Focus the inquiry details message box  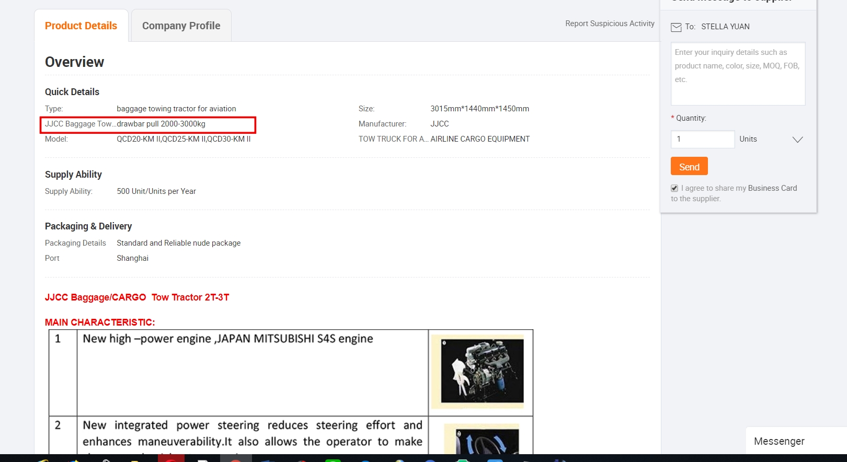coord(738,74)
